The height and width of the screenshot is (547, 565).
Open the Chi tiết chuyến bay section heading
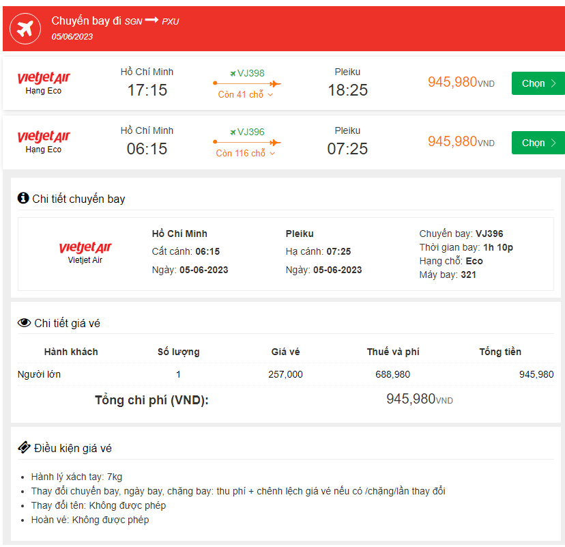[78, 199]
